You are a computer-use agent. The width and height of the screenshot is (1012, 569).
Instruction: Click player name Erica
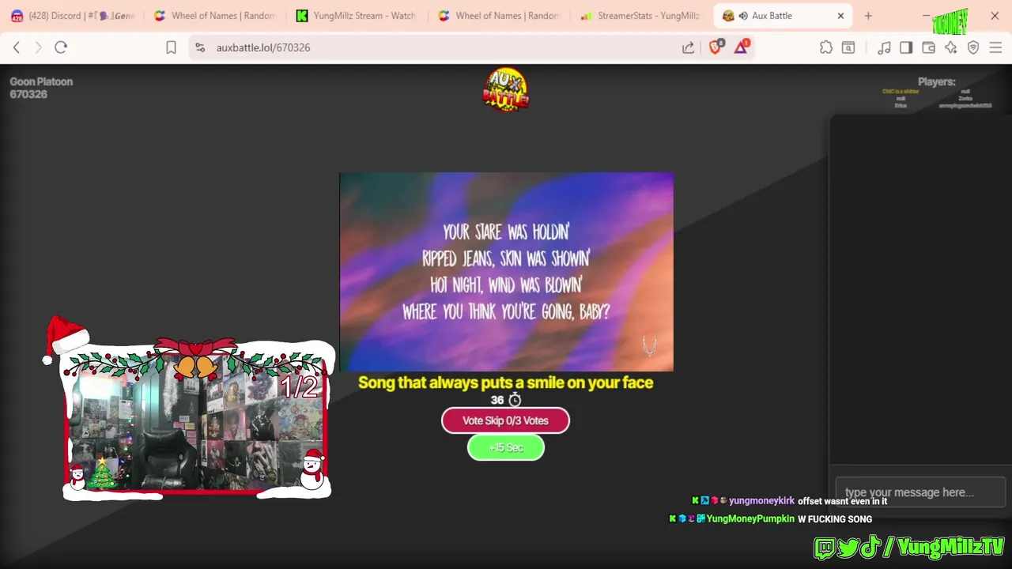pos(901,106)
